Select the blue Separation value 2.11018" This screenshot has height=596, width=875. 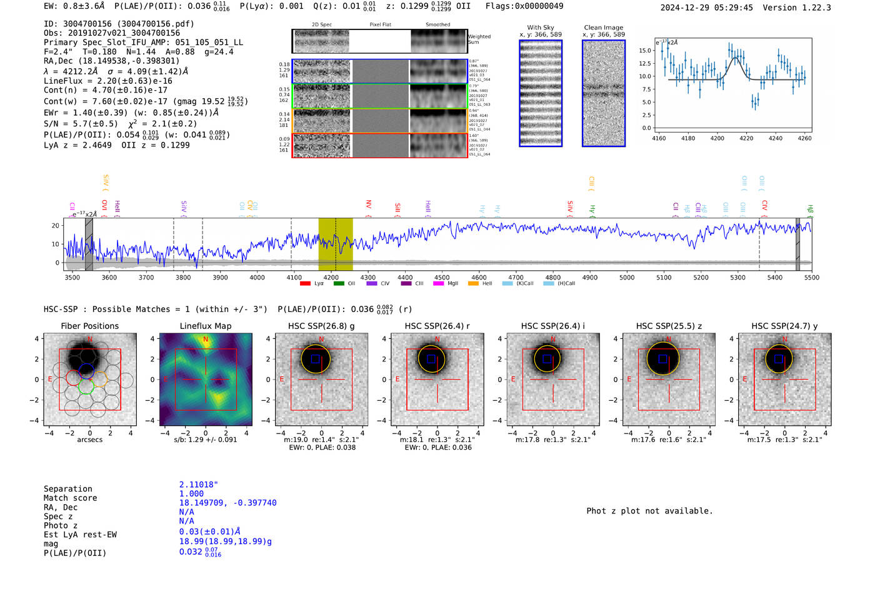[x=199, y=485]
